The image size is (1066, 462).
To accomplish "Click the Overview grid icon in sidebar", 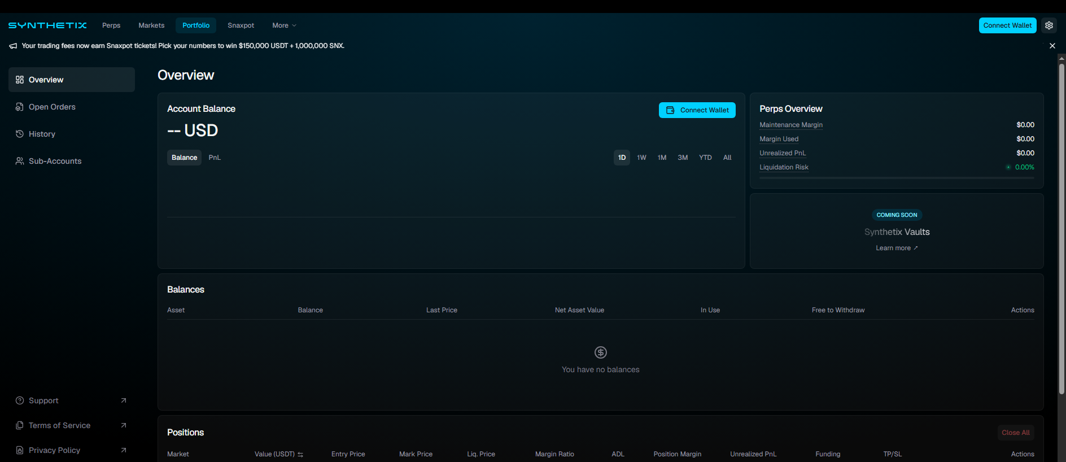I will (x=20, y=80).
